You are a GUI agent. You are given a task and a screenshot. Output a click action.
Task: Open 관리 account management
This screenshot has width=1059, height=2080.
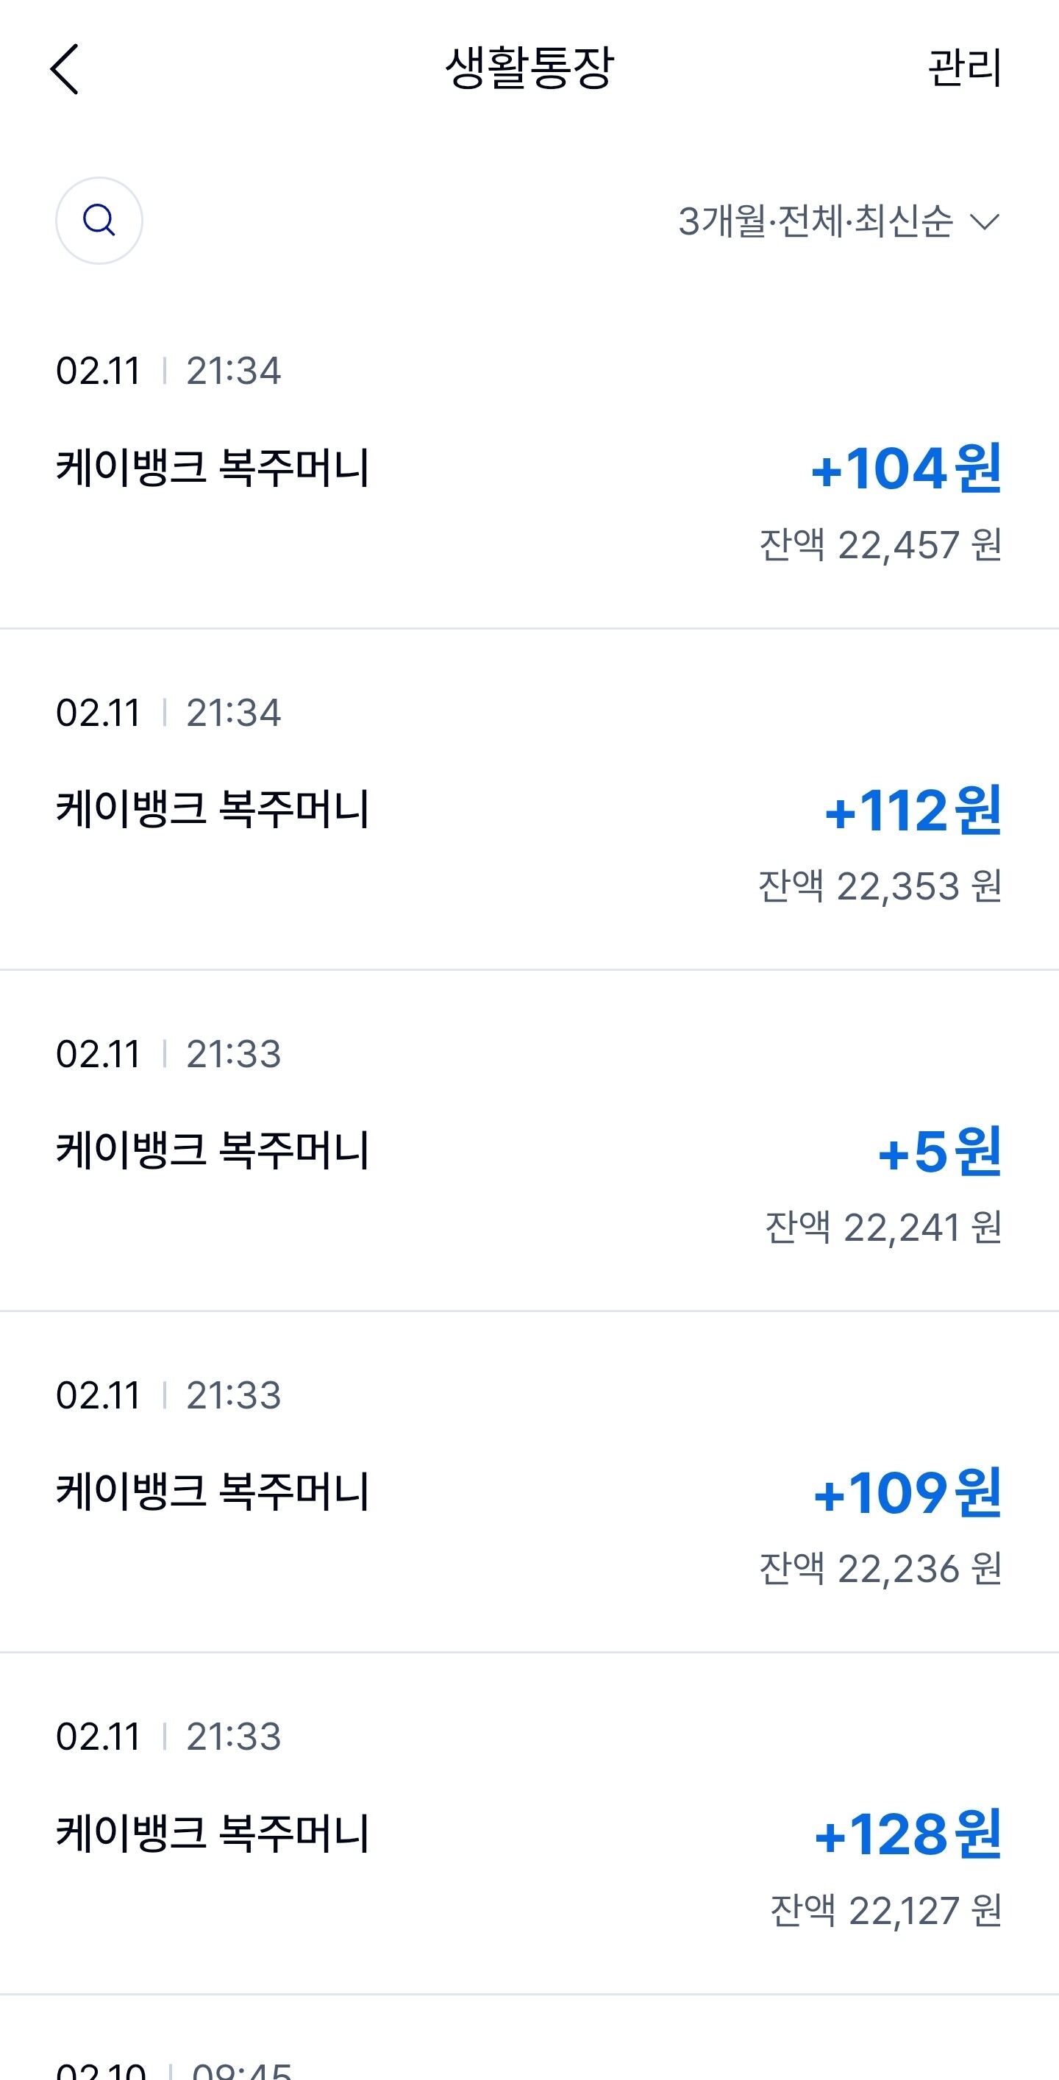965,68
